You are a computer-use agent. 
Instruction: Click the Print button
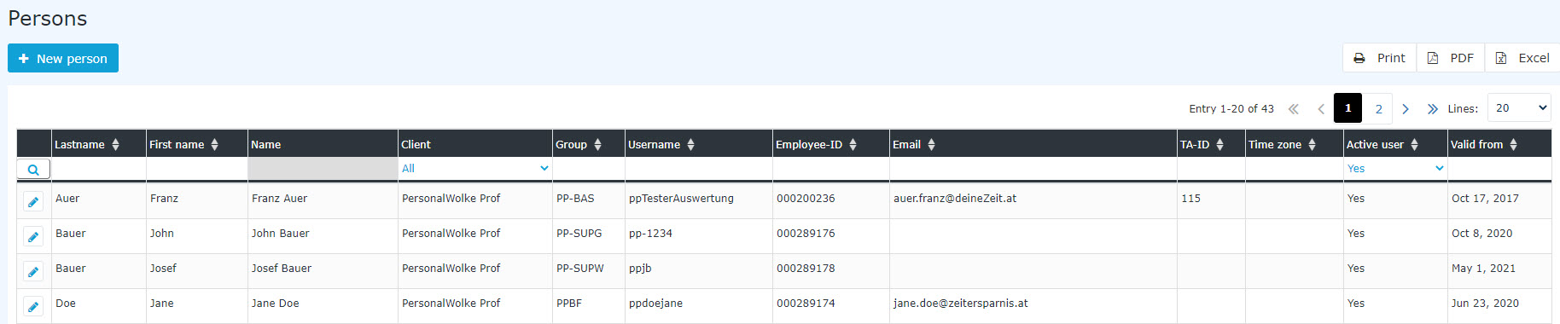pos(1379,58)
